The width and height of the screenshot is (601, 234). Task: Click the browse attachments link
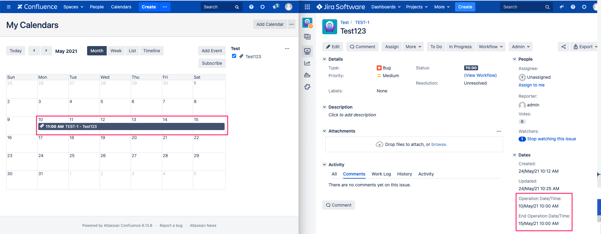point(439,144)
